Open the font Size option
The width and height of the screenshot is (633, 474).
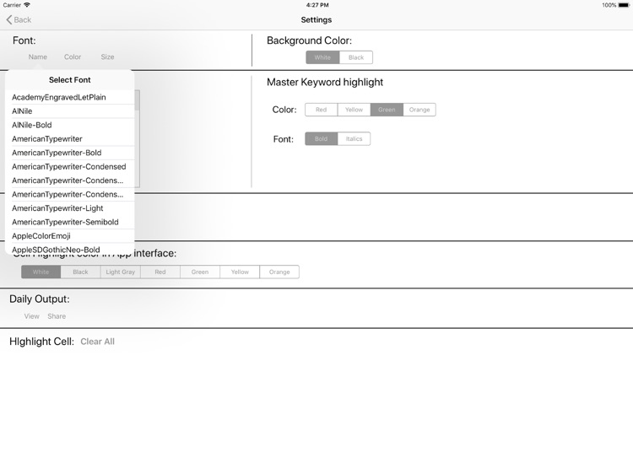107,57
